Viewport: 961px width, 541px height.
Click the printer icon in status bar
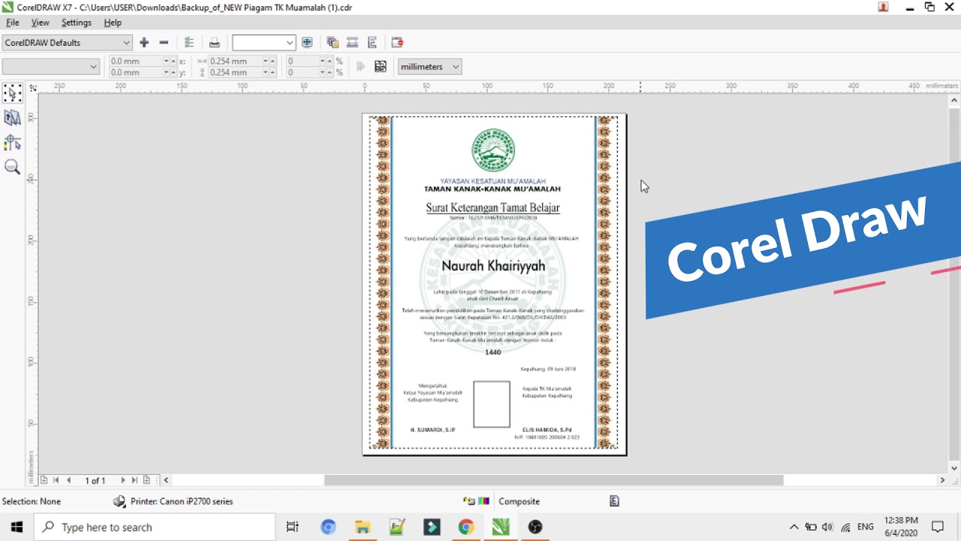tap(119, 501)
